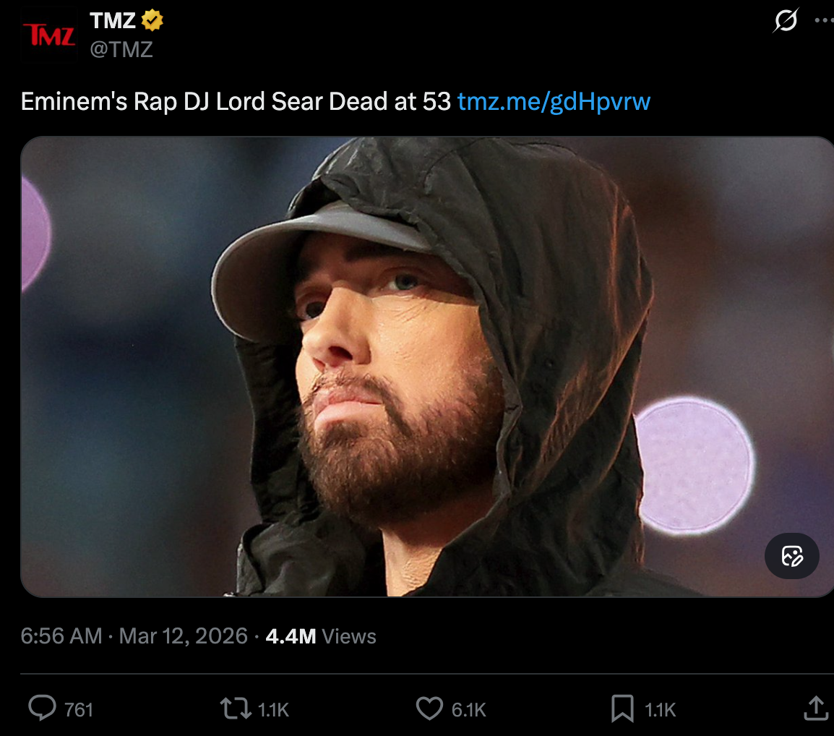The image size is (834, 736).
Task: Click the edit image icon on photo
Action: tap(791, 556)
